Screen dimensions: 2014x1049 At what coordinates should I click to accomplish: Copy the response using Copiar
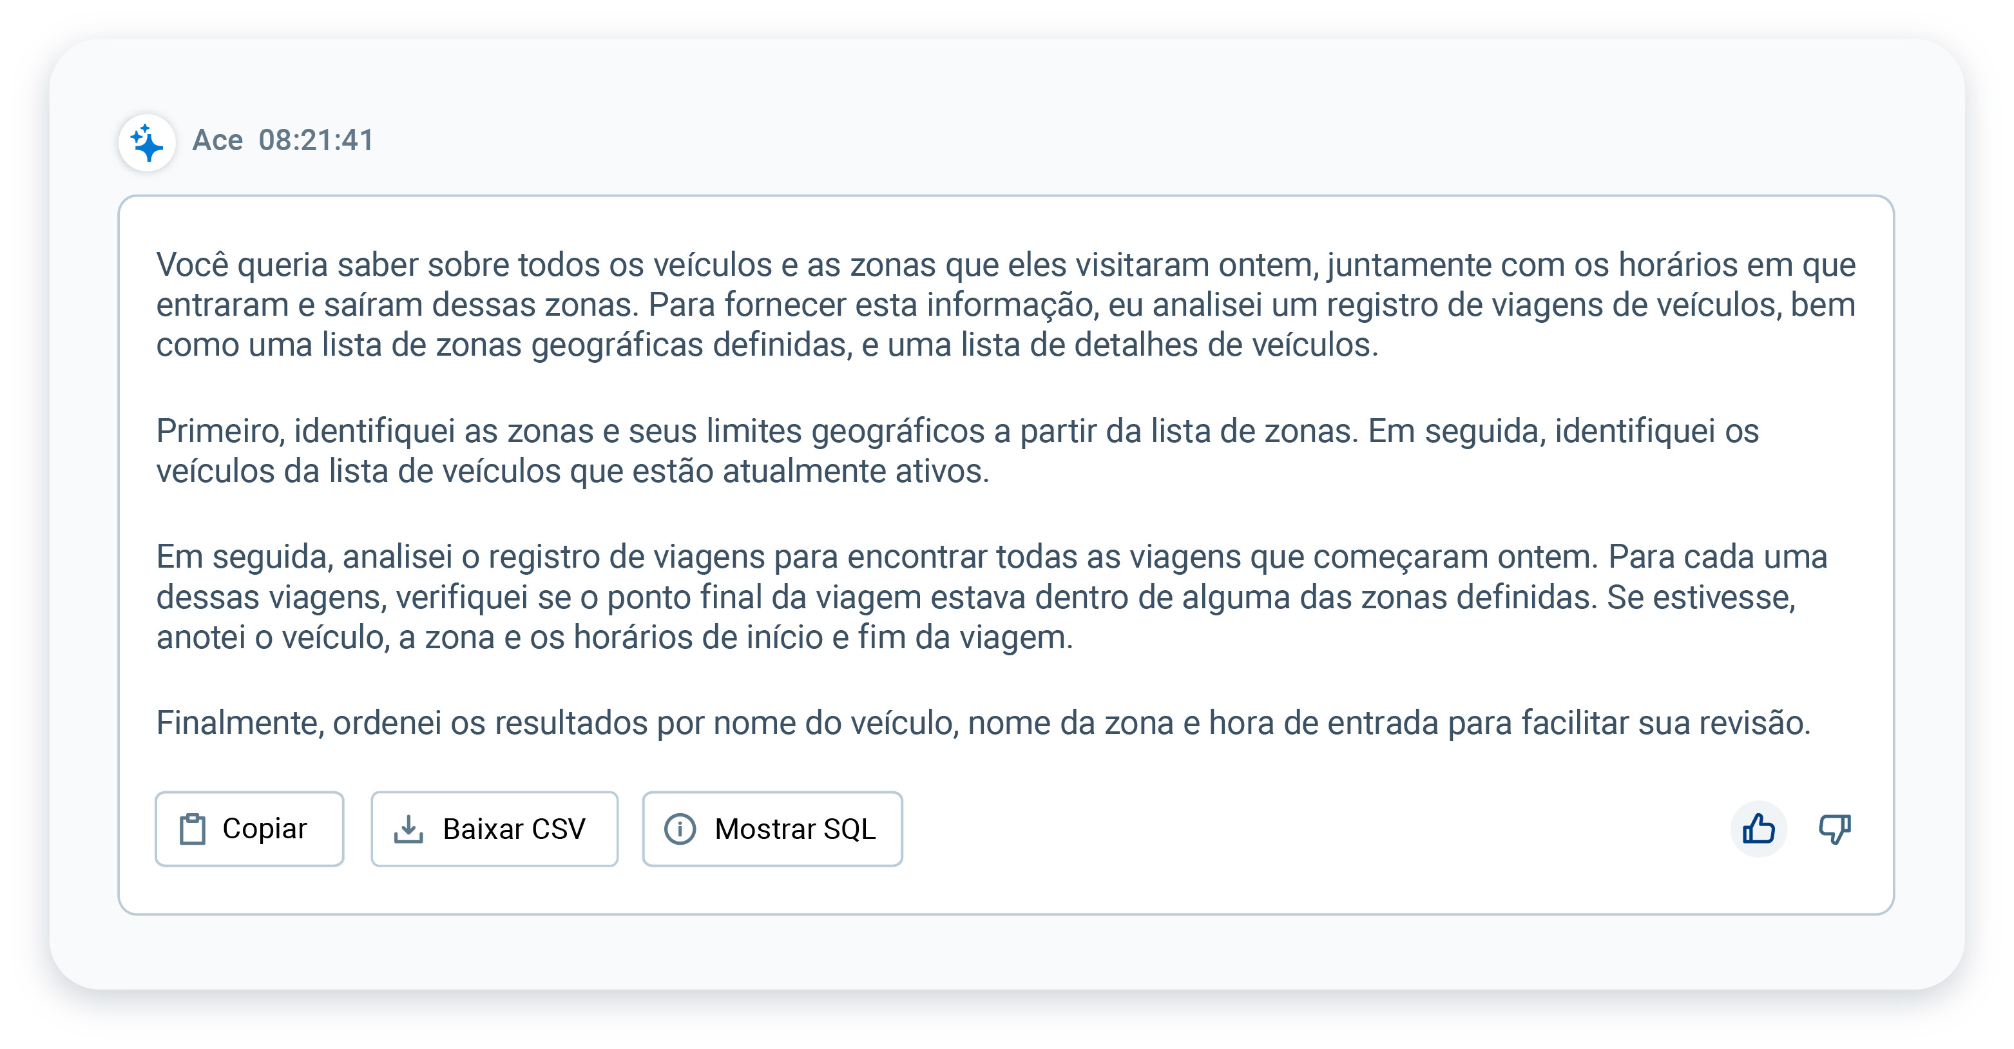[x=249, y=829]
